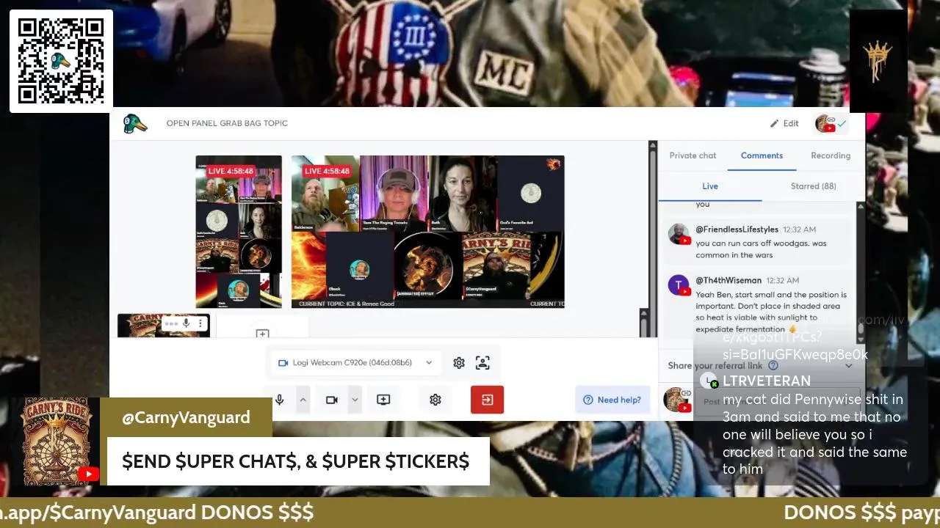Toggle the mic on the Carny's Ride participant tile
Viewport: 940px width, 528px height.
187,323
